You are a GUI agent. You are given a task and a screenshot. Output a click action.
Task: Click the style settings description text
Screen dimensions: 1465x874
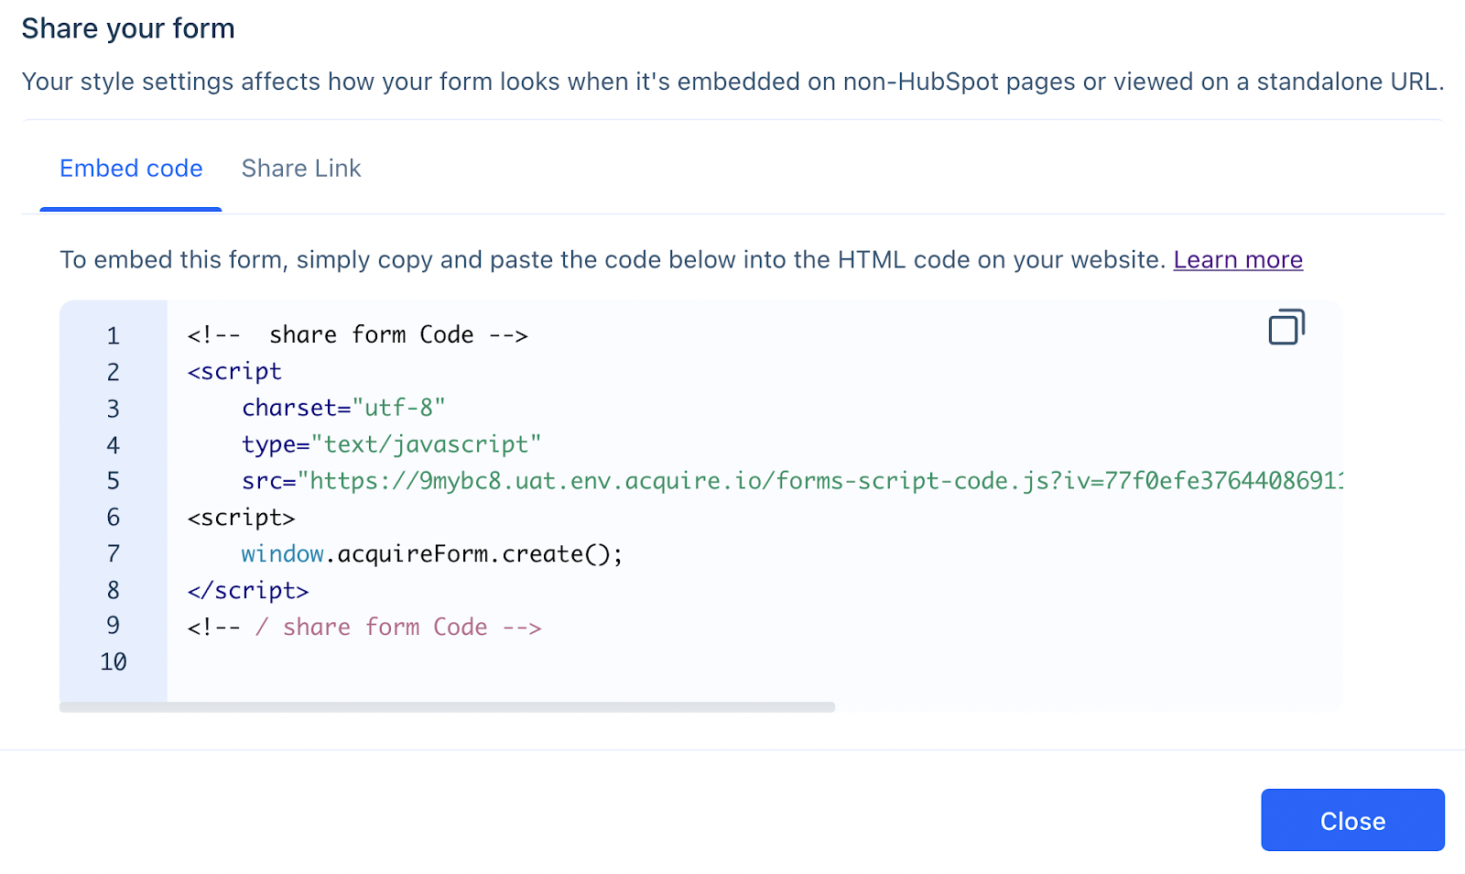(x=732, y=82)
